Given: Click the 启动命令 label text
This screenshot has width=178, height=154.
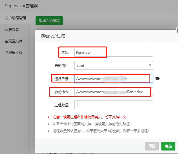Looking at the screenshot, I should pos(61,92).
